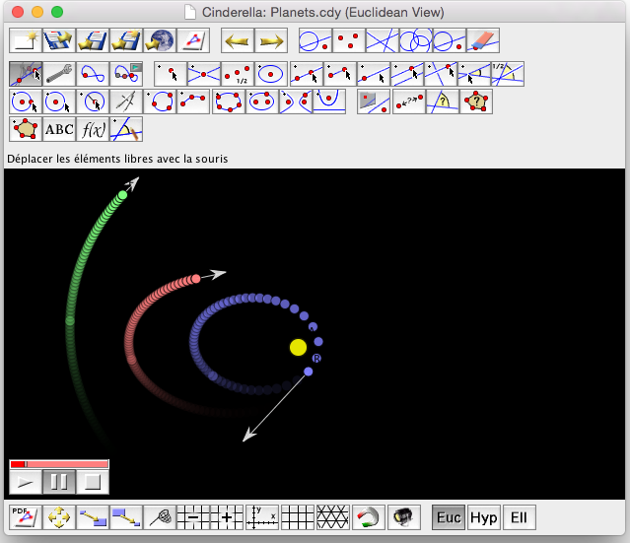Select the midpoint 1/2 tool
The image size is (630, 543).
point(238,74)
